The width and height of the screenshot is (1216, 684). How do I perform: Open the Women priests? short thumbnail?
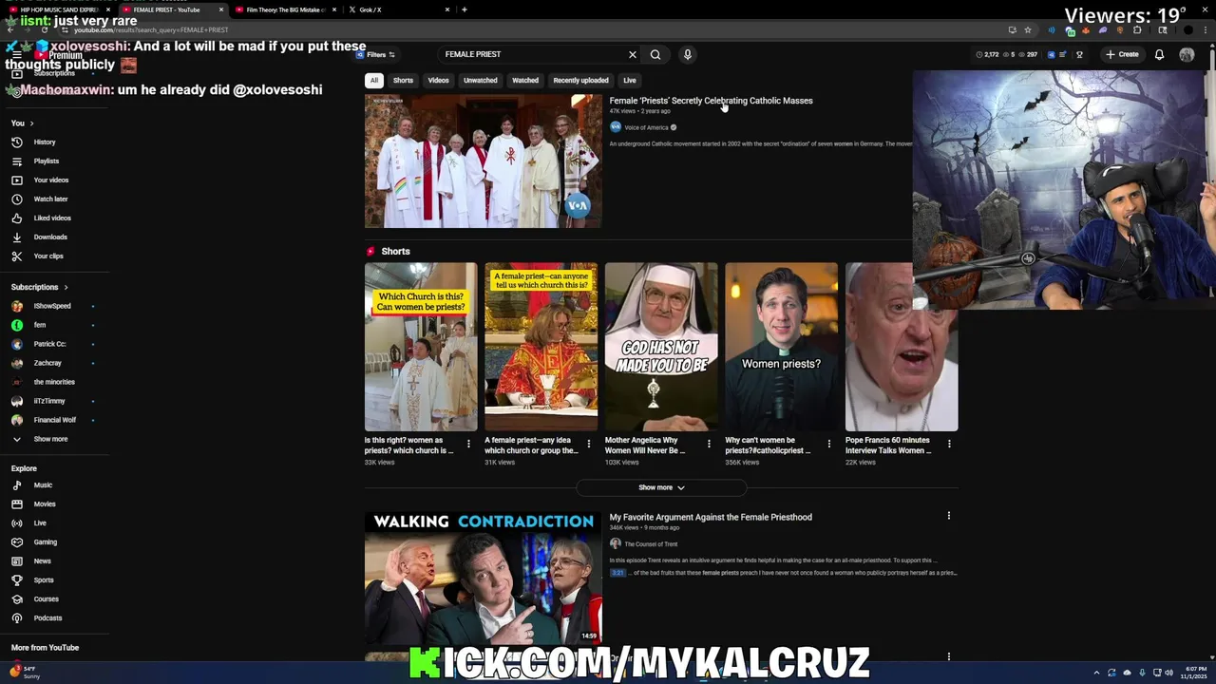781,347
